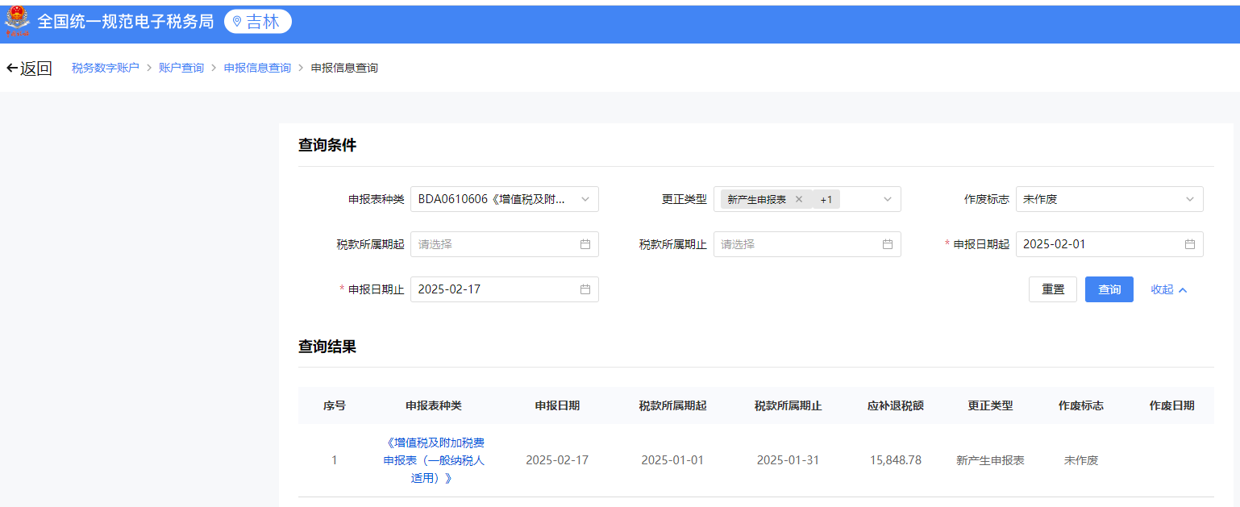Viewport: 1240px width, 507px height.
Task: Collapse query conditions with 收起
Action: pyautogui.click(x=1169, y=289)
